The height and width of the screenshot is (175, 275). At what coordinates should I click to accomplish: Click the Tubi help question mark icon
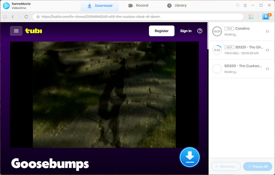coord(200,31)
